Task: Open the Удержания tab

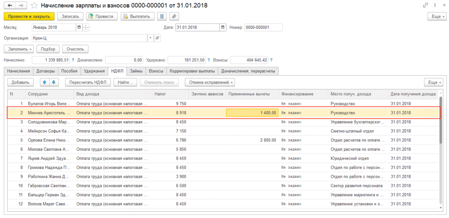Action: pos(94,71)
